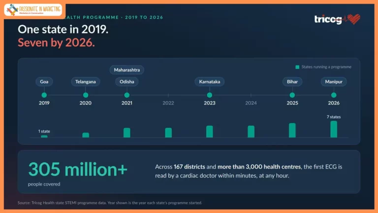
Task: Click the '7 states' label
Action: (x=334, y=117)
